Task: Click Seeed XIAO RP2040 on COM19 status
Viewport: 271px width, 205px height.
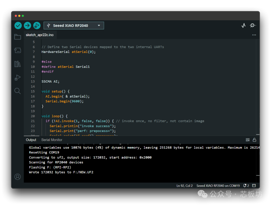Action: pyautogui.click(x=218, y=186)
